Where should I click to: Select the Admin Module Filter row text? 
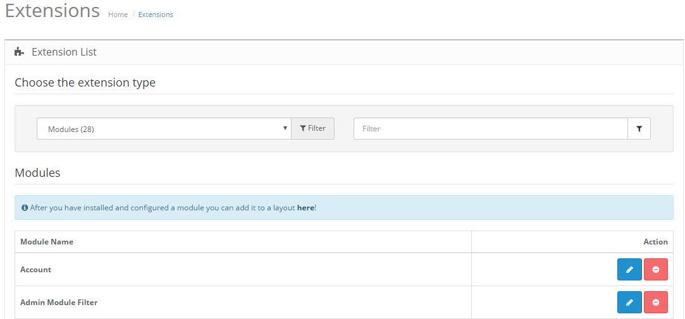pos(59,302)
